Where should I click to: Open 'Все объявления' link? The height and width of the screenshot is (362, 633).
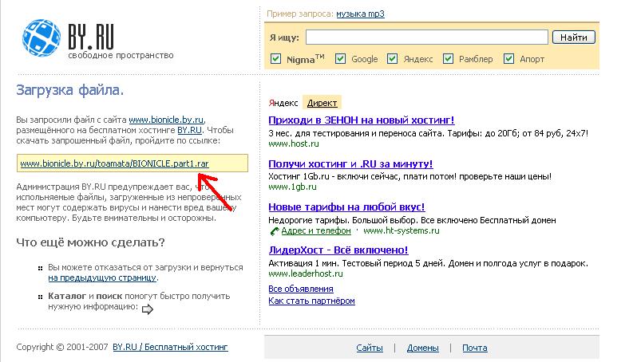tap(301, 289)
